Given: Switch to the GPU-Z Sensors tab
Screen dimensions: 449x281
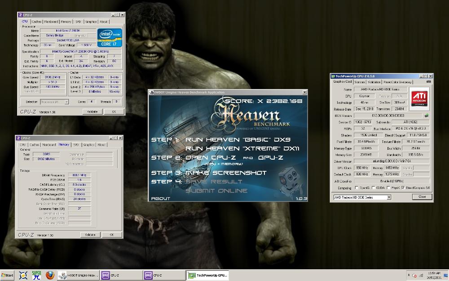Looking at the screenshot, I should [360, 82].
